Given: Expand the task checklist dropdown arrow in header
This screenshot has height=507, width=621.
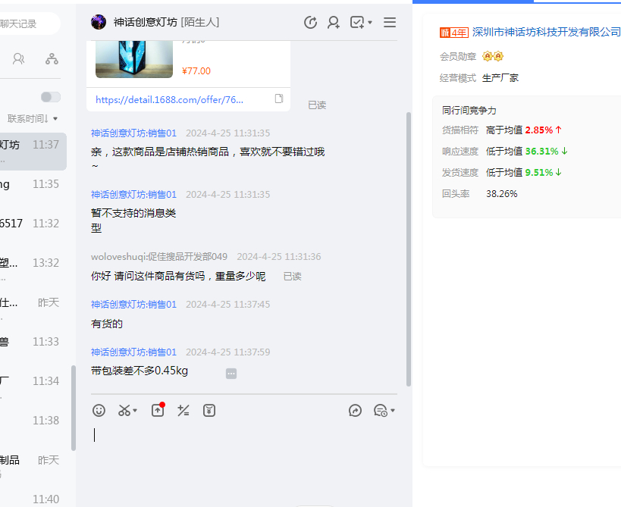Looking at the screenshot, I should (x=370, y=23).
